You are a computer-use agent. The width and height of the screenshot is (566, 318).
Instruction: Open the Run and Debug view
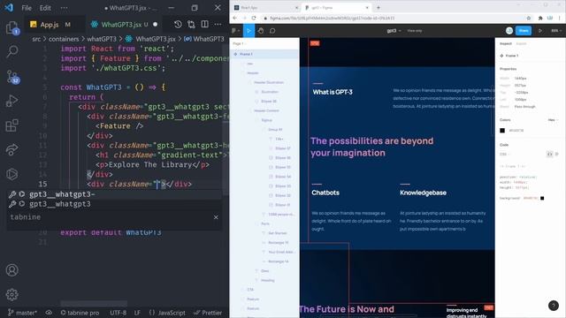(11, 101)
